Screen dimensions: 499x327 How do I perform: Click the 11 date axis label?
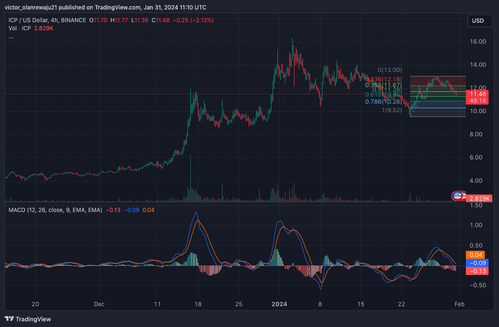tap(157, 304)
